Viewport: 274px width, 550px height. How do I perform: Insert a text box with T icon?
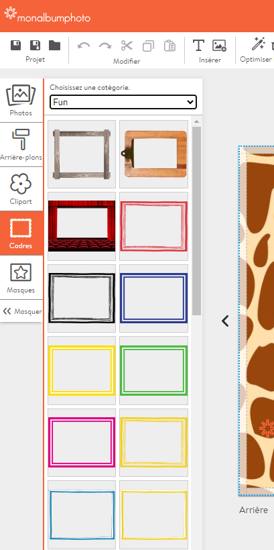click(198, 45)
